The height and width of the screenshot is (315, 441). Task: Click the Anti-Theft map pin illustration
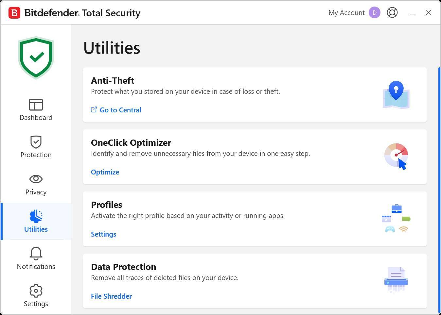(396, 95)
